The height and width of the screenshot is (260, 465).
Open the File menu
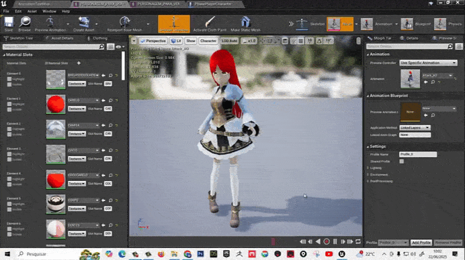coord(6,11)
